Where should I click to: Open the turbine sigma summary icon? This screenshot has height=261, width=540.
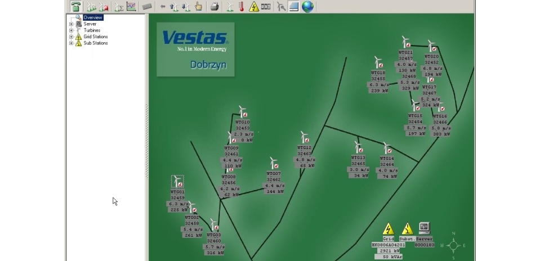(119, 7)
